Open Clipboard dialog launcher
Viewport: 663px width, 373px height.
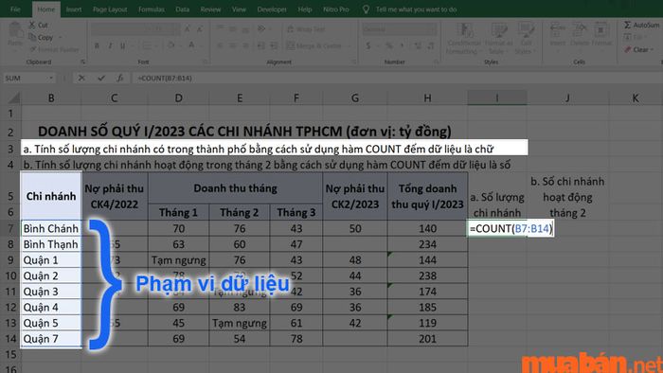(83, 62)
